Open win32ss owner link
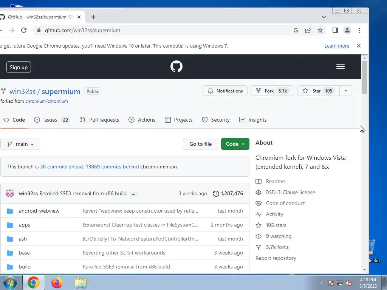 (22, 91)
